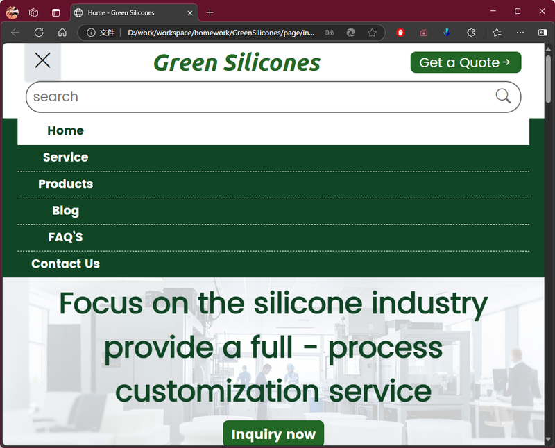Click the hero headline "Focus on the silicone industry"
Image resolution: width=555 pixels, height=448 pixels.
pos(273,304)
